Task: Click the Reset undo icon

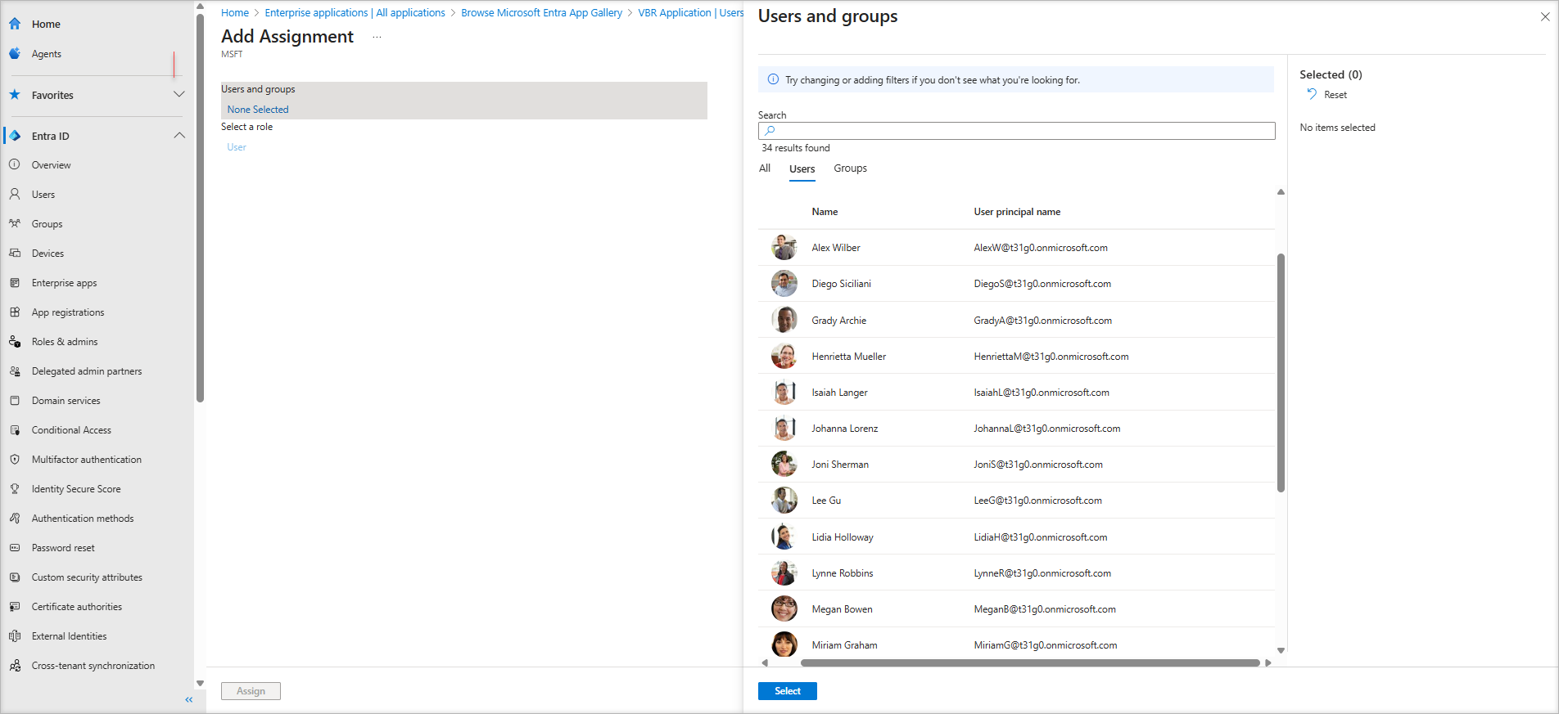Action: 1312,95
